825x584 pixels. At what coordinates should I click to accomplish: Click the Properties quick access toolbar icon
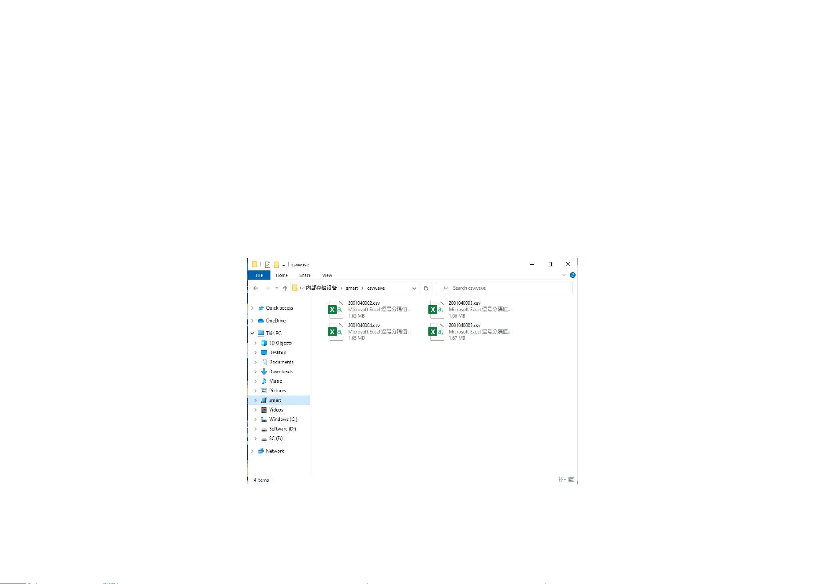[268, 265]
